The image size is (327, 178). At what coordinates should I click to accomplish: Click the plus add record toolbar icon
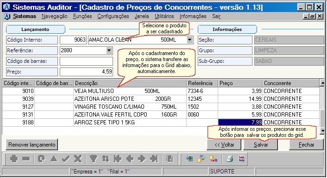[14, 159]
